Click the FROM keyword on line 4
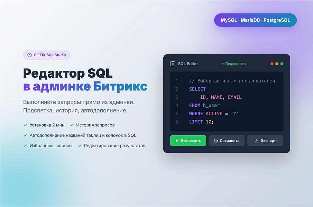This screenshot has width=313, height=207. coord(195,106)
